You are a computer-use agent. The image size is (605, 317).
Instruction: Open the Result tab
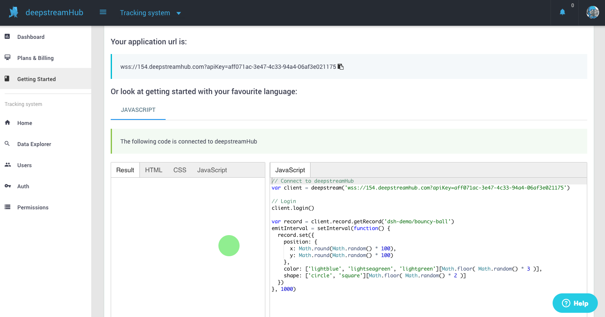tap(125, 170)
